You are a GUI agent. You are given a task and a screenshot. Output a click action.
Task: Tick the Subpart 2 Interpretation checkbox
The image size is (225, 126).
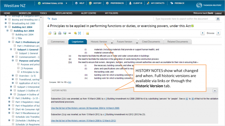coord(15,87)
